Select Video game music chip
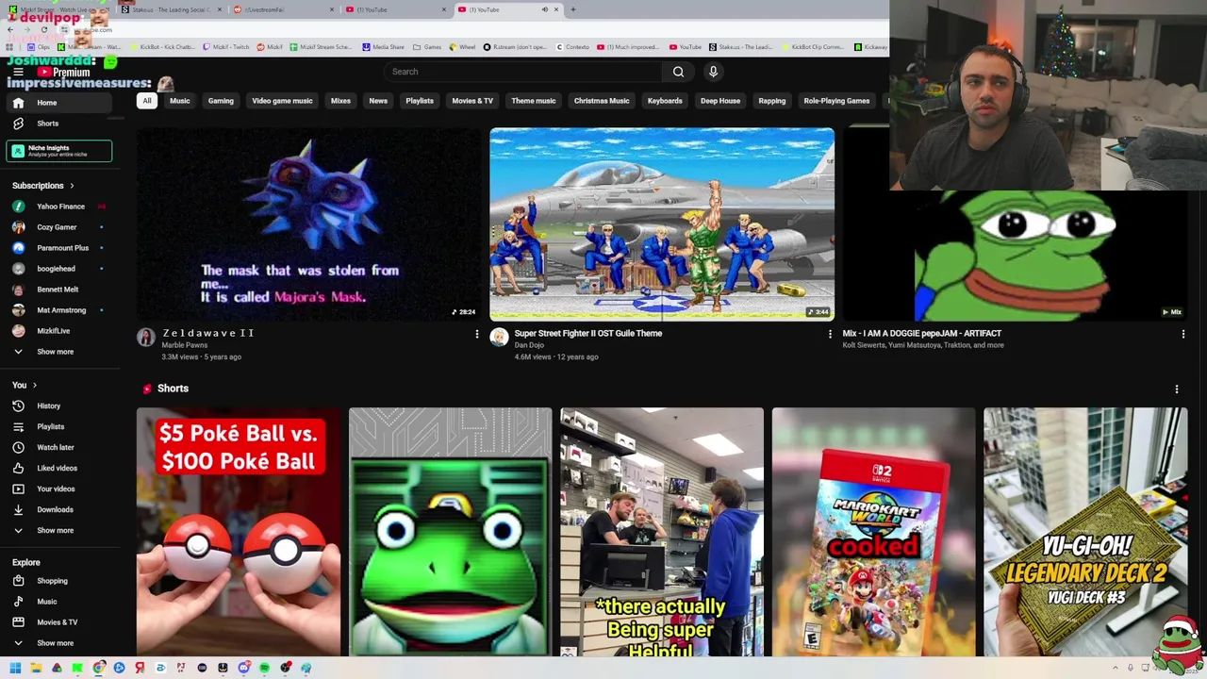1207x679 pixels. click(282, 101)
